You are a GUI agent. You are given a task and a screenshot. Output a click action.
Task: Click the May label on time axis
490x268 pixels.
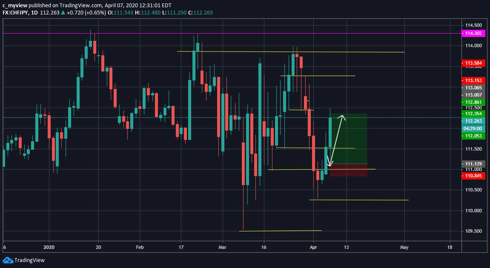coord(404,247)
